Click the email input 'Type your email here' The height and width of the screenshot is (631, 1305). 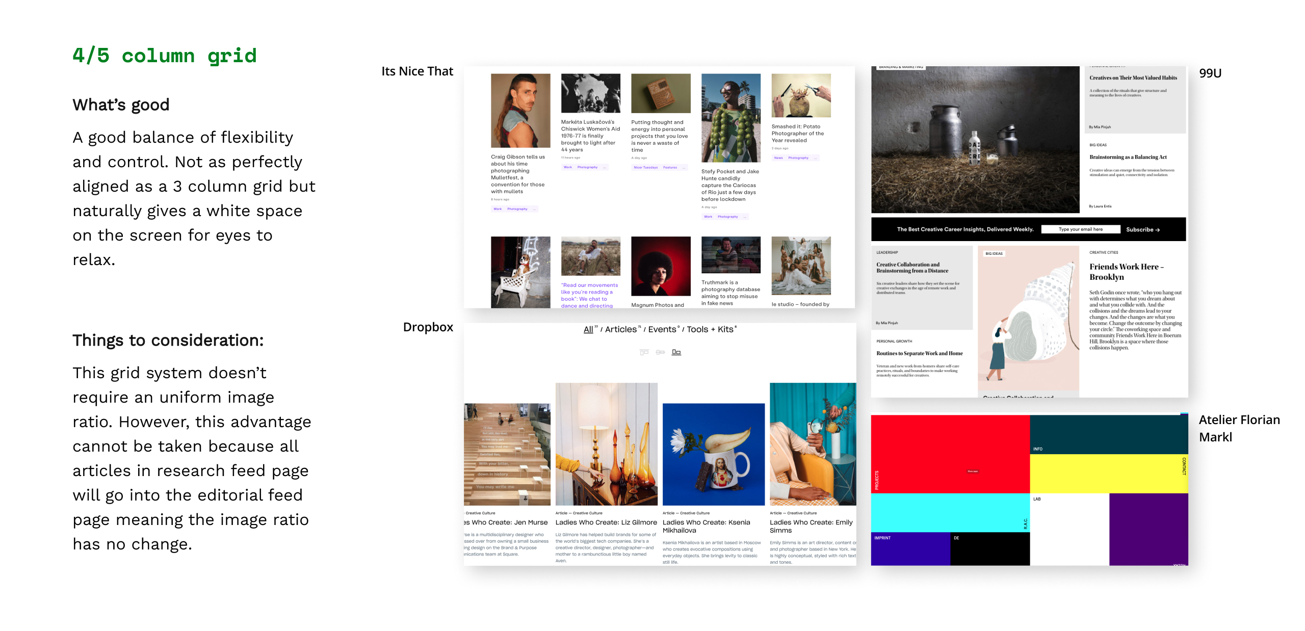1081,229
